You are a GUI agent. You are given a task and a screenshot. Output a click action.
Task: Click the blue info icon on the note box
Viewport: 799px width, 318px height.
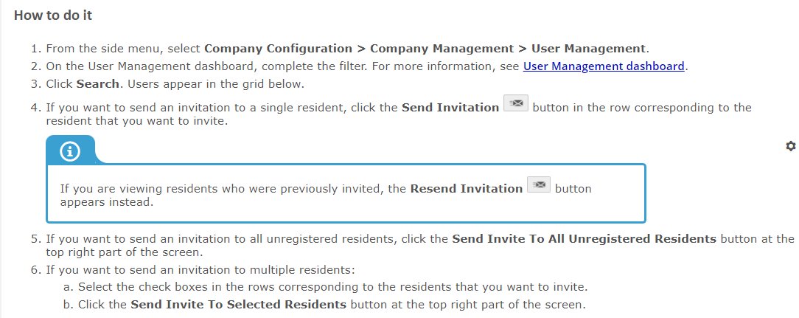click(71, 152)
